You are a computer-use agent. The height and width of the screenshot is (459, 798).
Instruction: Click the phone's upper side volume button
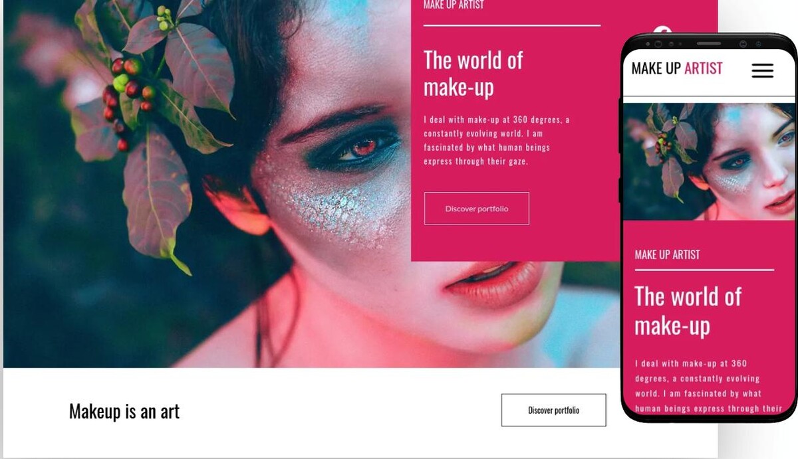(620, 126)
